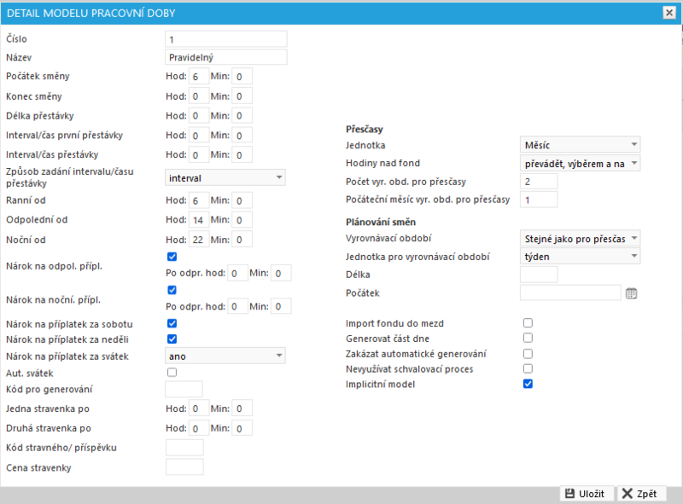Close the Detail modelu pracovní doby dialog

point(669,13)
